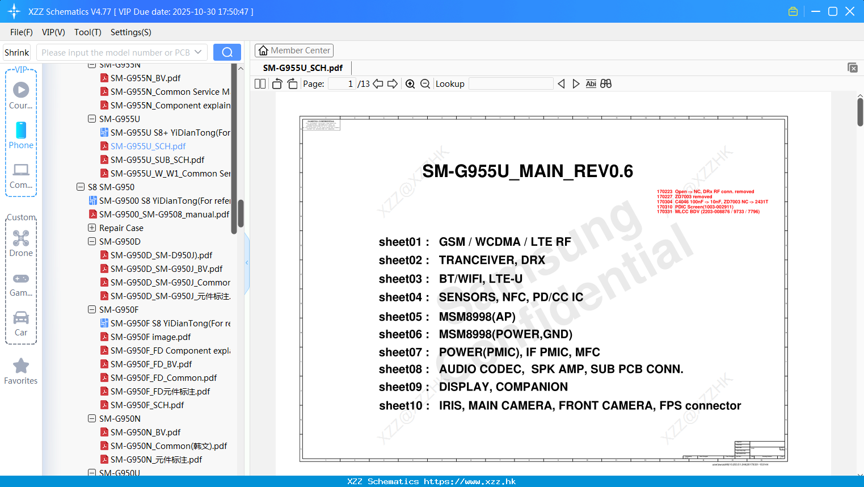
Task: Collapse the S8 SM-G950 node
Action: 81,187
